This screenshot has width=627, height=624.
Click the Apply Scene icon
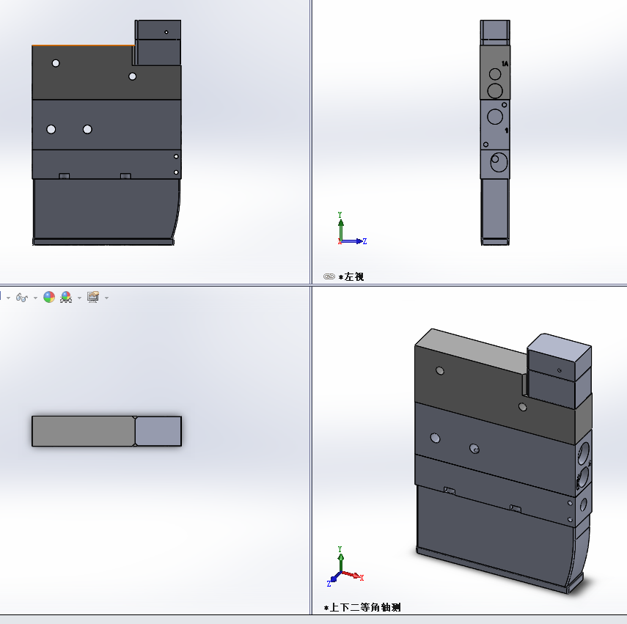click(66, 297)
